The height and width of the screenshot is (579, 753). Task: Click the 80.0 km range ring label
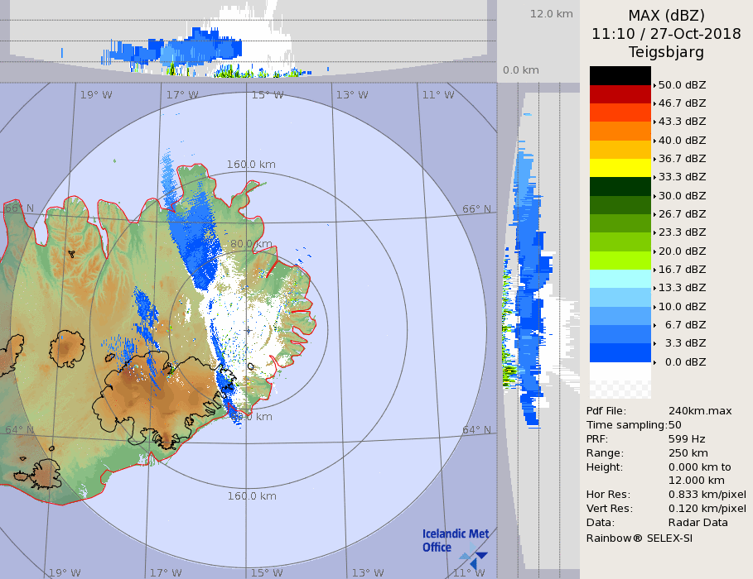click(x=250, y=244)
